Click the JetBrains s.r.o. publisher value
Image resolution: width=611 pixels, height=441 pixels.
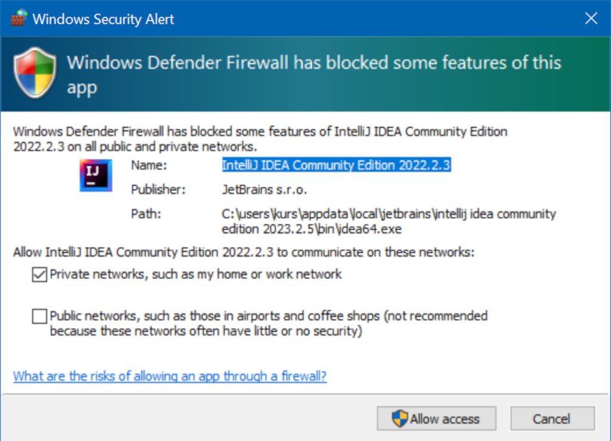264,190
